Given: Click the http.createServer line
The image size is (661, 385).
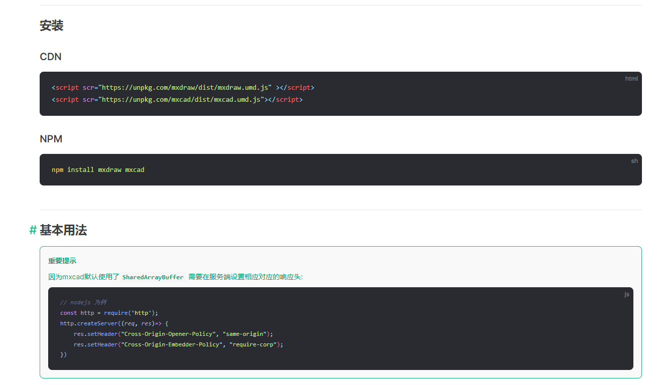Looking at the screenshot, I should click(x=114, y=323).
